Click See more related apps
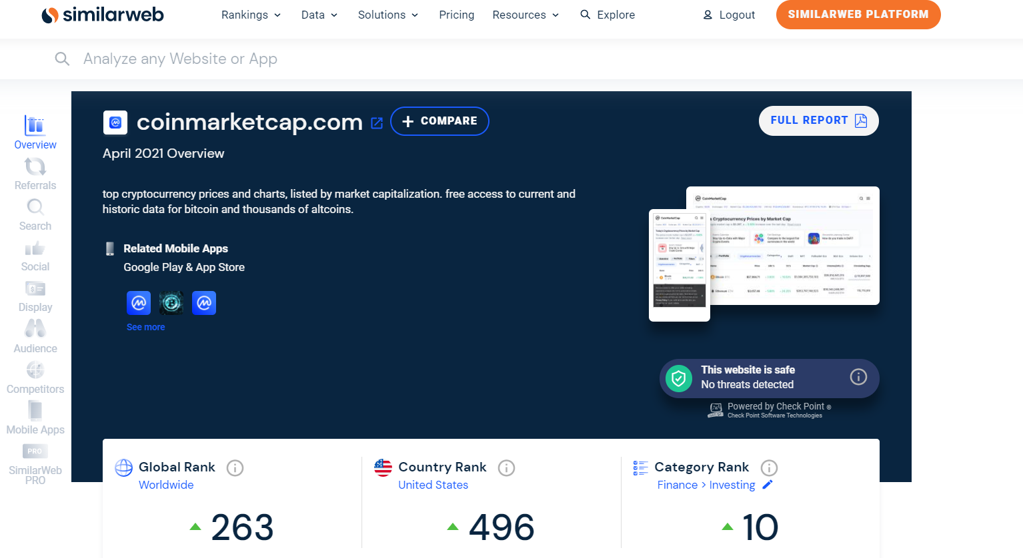The image size is (1023, 558). point(145,327)
